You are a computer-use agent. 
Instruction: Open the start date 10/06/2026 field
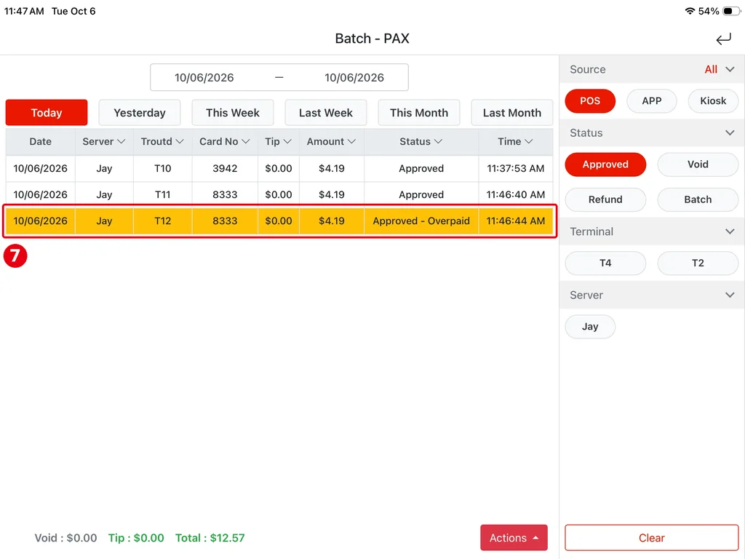click(x=204, y=77)
